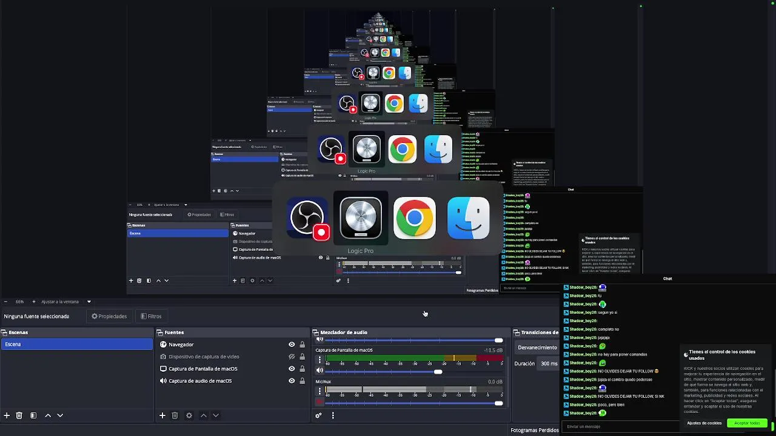Click the camera icon of Dispositivo de captura
The width and height of the screenshot is (776, 436).
pyautogui.click(x=163, y=357)
